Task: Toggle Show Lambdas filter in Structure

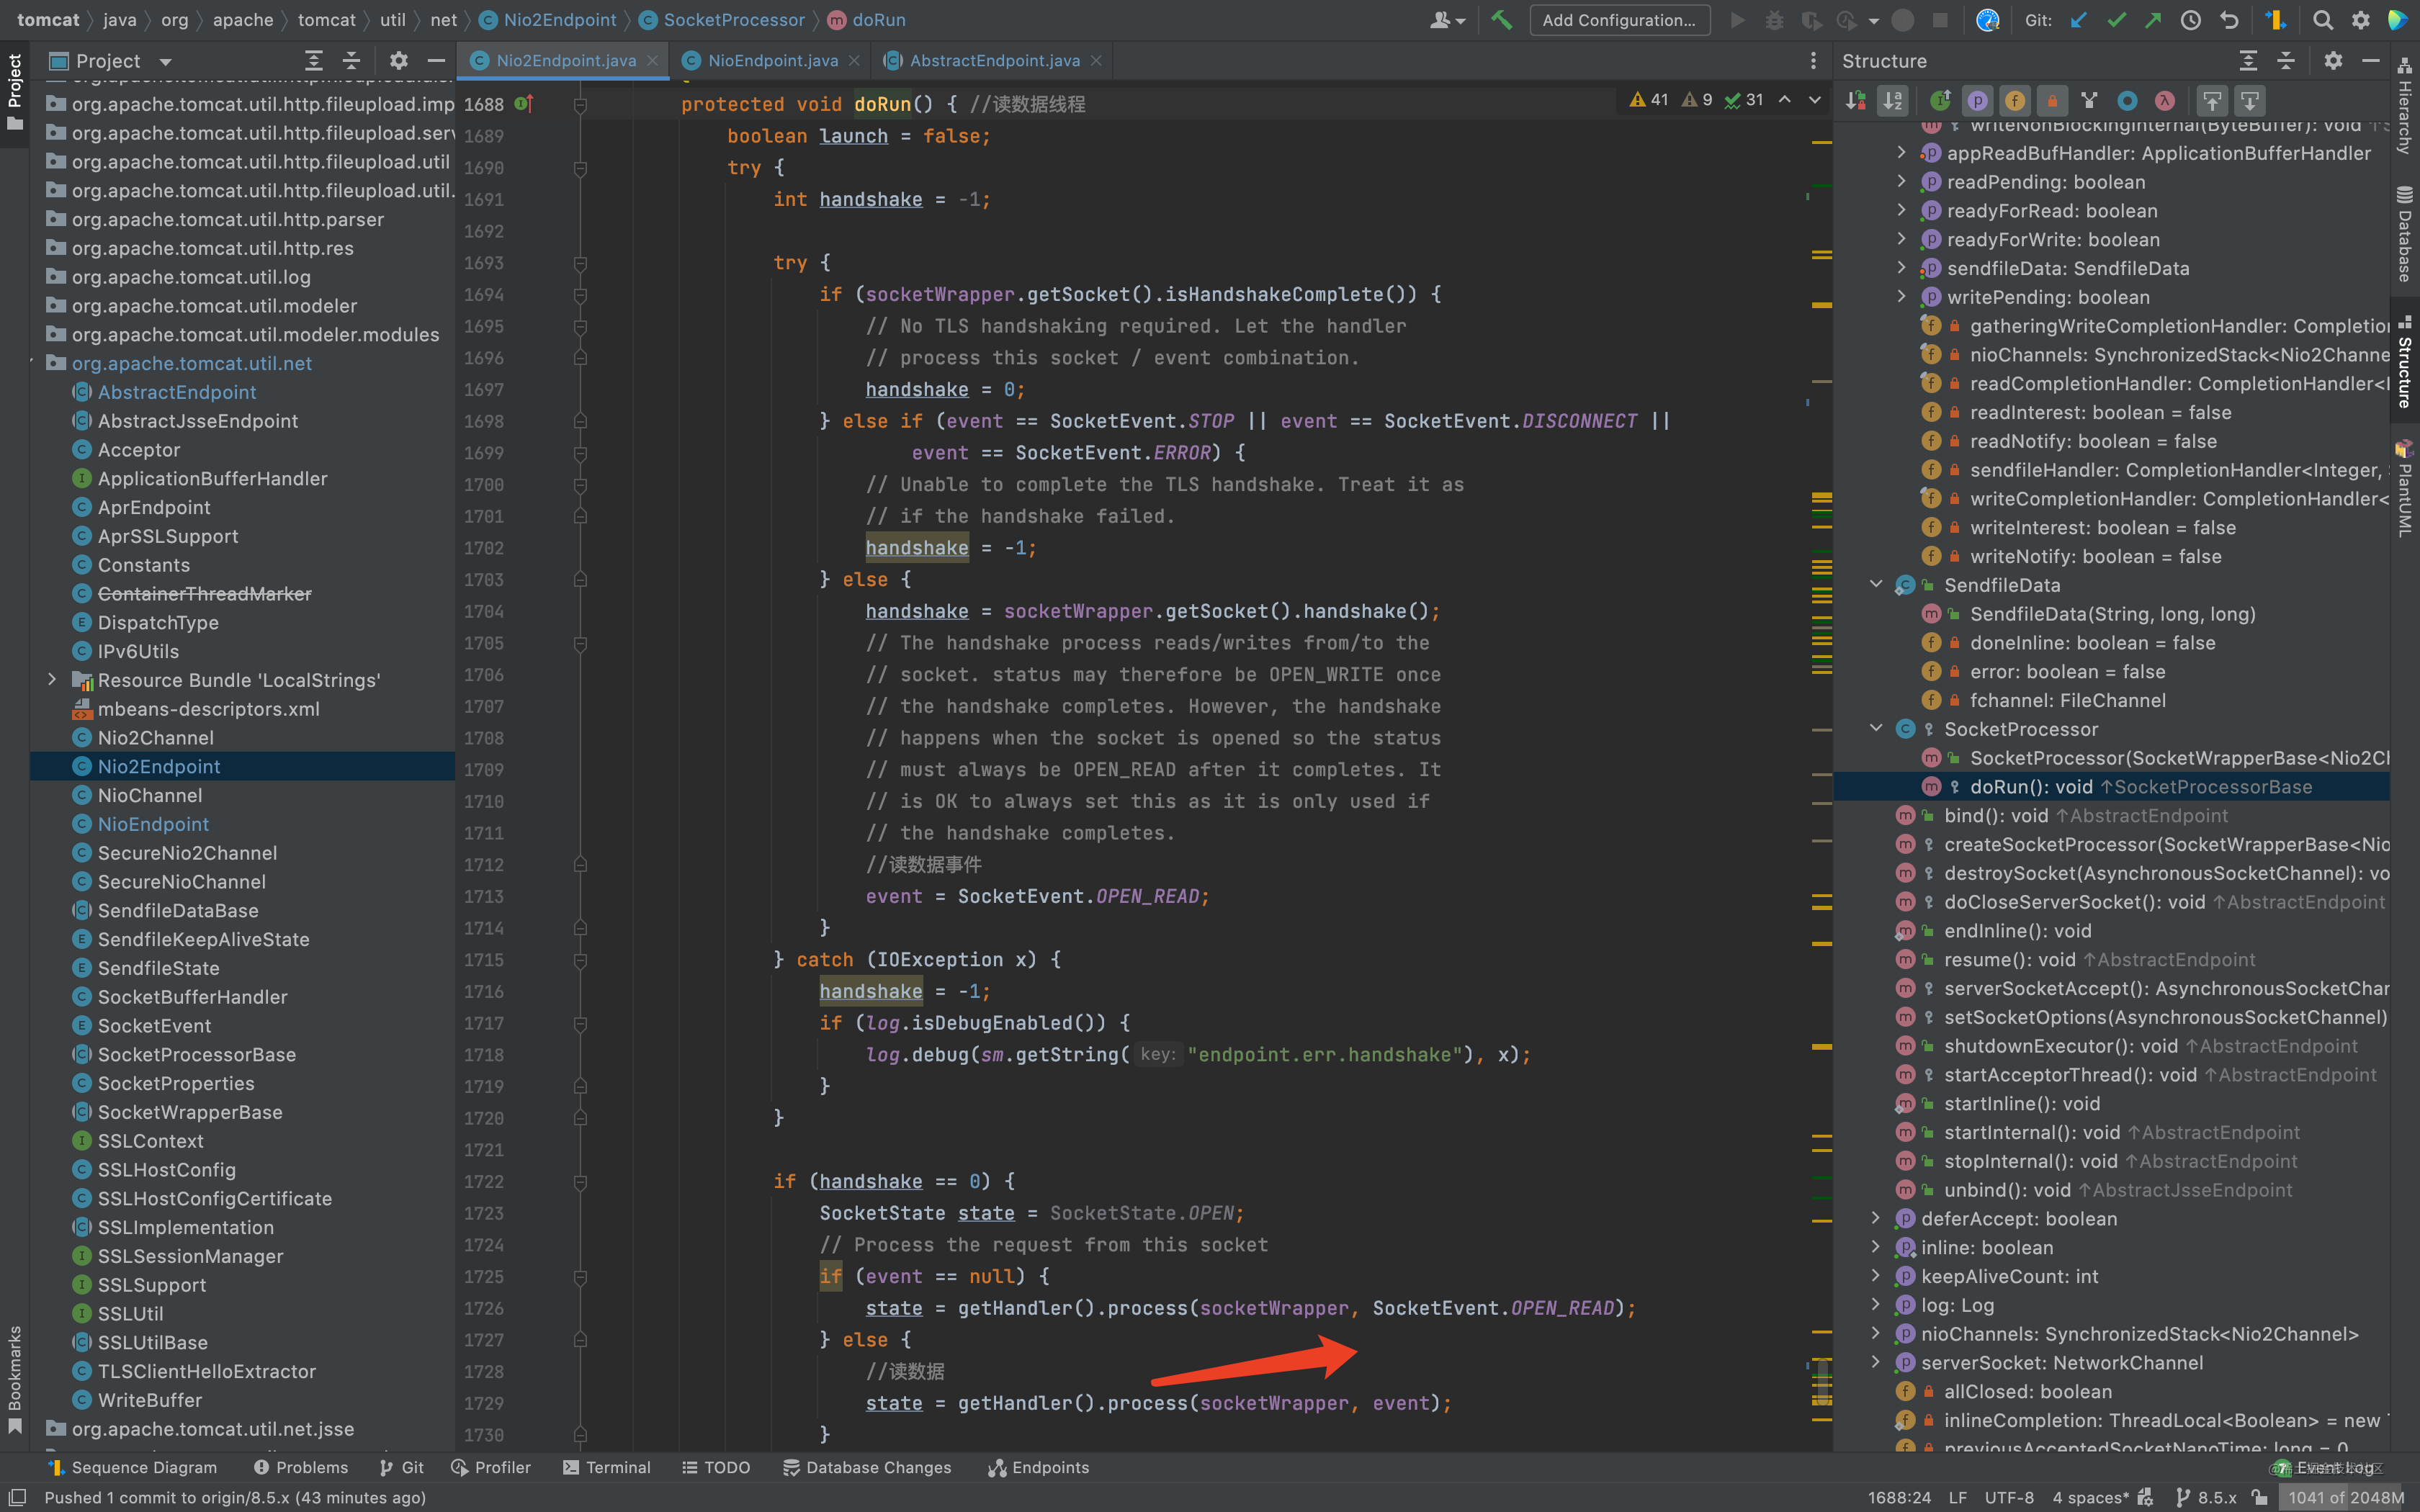Action: pyautogui.click(x=2165, y=100)
